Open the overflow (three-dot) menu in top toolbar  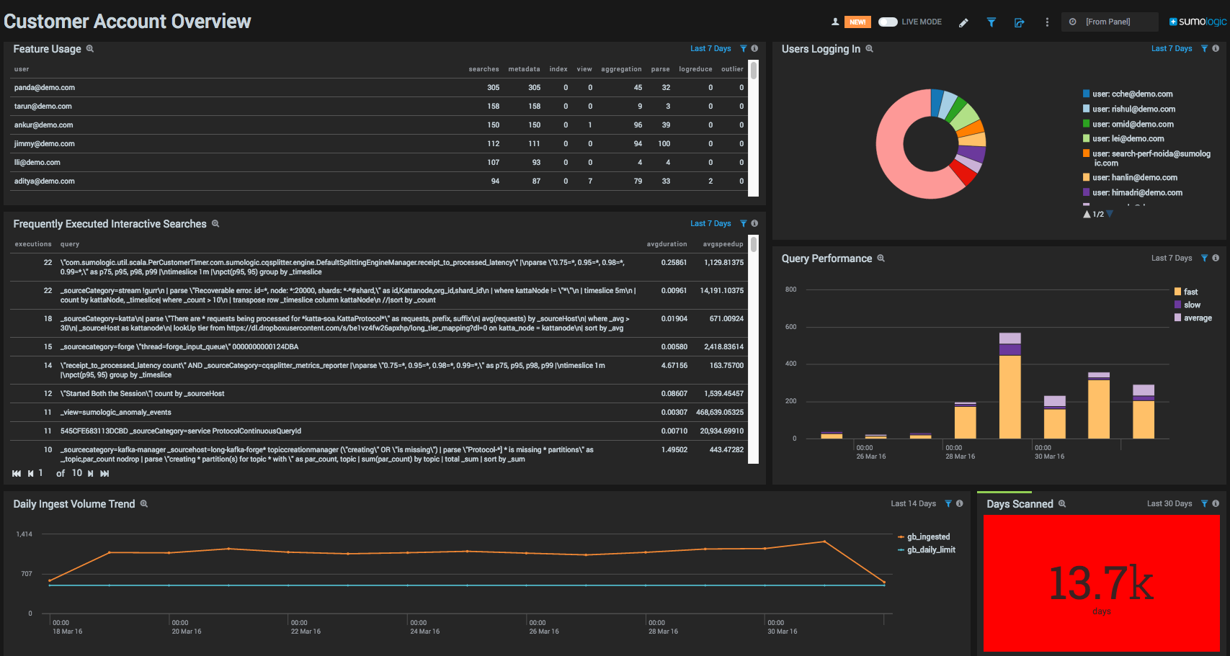coord(1047,22)
